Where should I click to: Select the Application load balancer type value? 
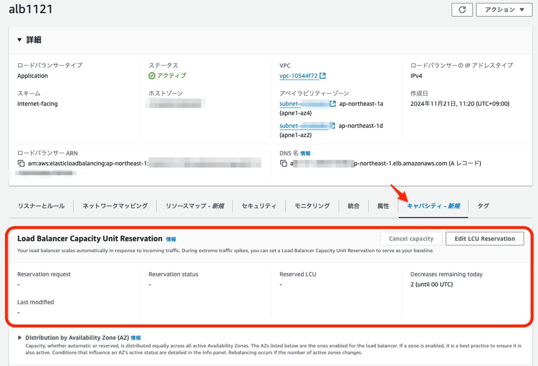[33, 76]
